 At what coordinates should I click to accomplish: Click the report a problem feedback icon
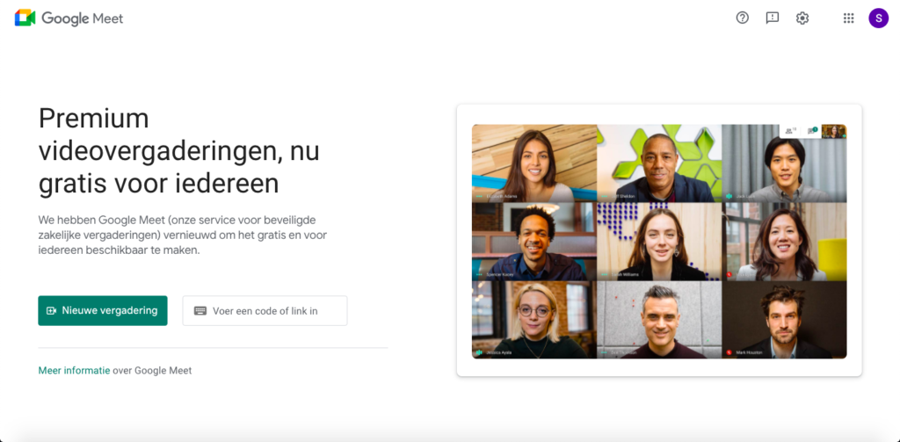(772, 18)
